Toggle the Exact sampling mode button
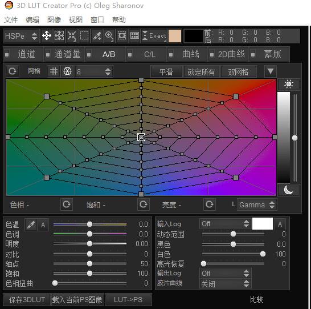Viewport: 311px width, 309px height. point(154,36)
